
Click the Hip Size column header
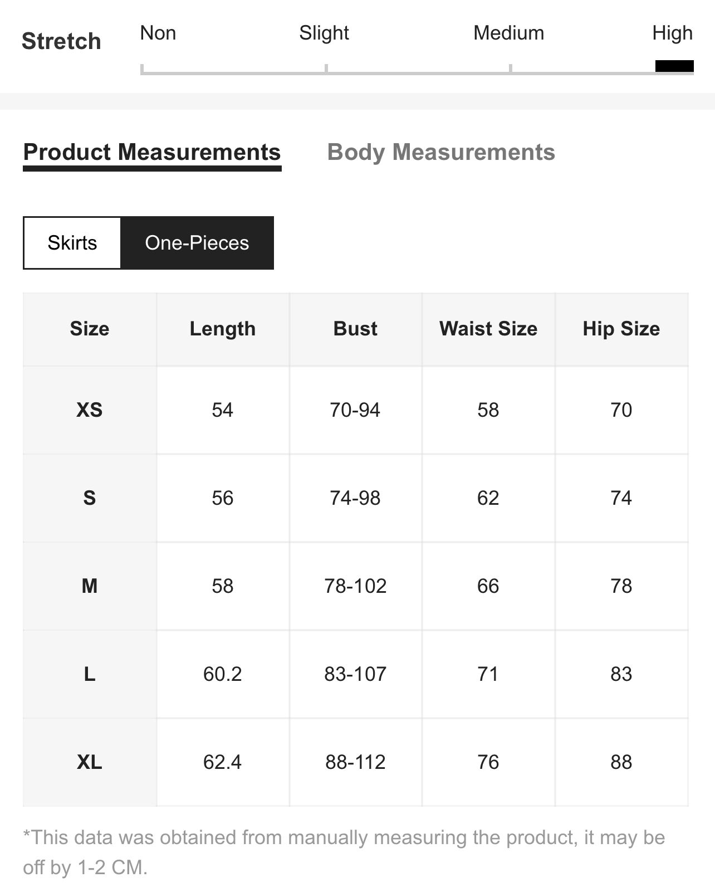(x=621, y=329)
